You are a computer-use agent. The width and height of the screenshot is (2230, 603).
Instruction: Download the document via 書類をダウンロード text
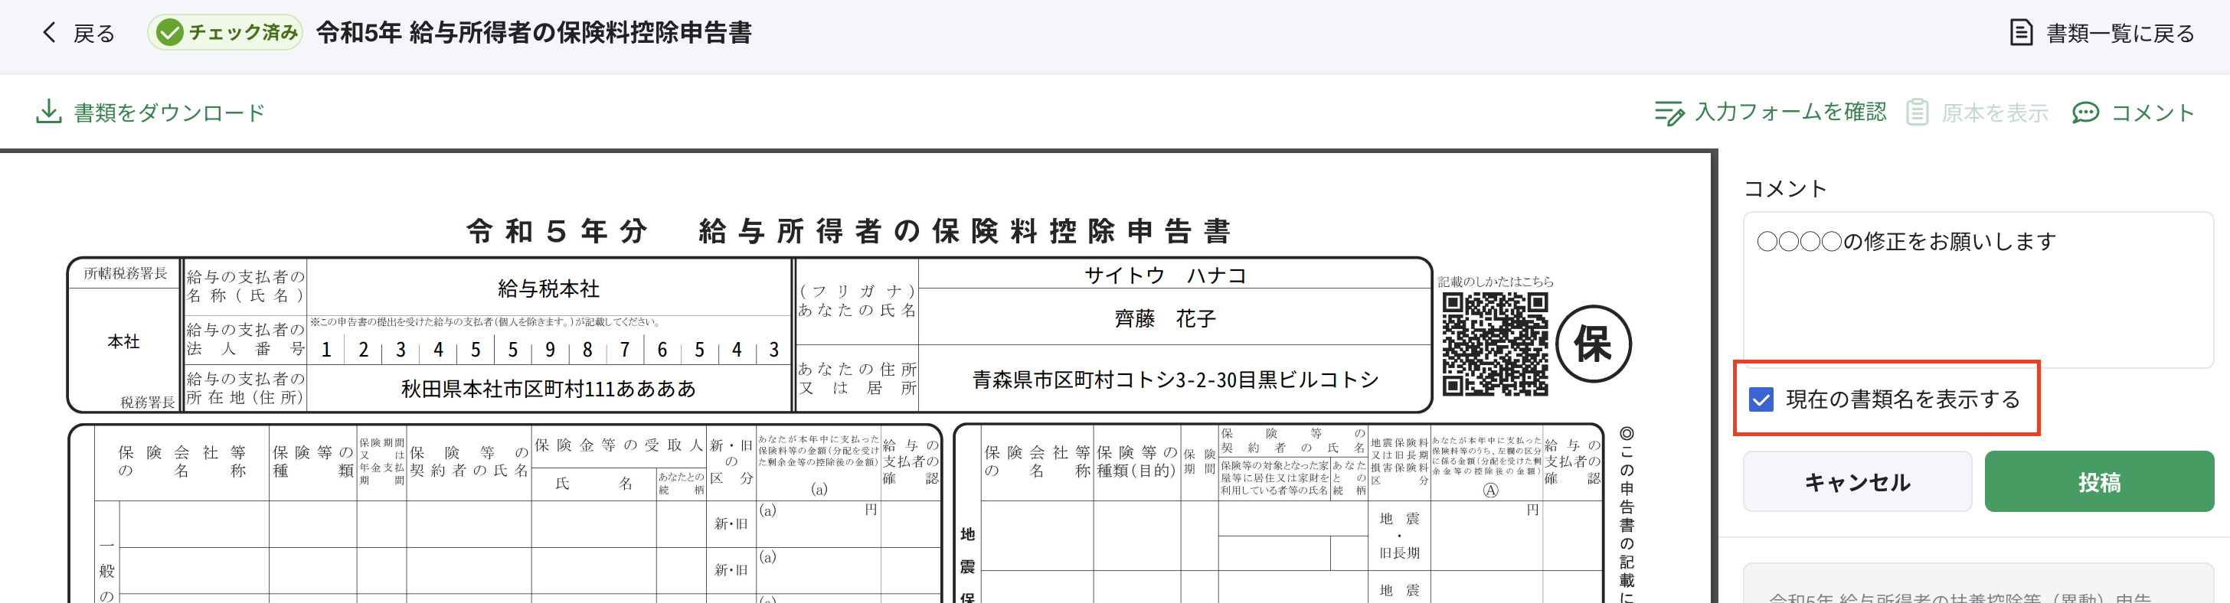point(170,112)
